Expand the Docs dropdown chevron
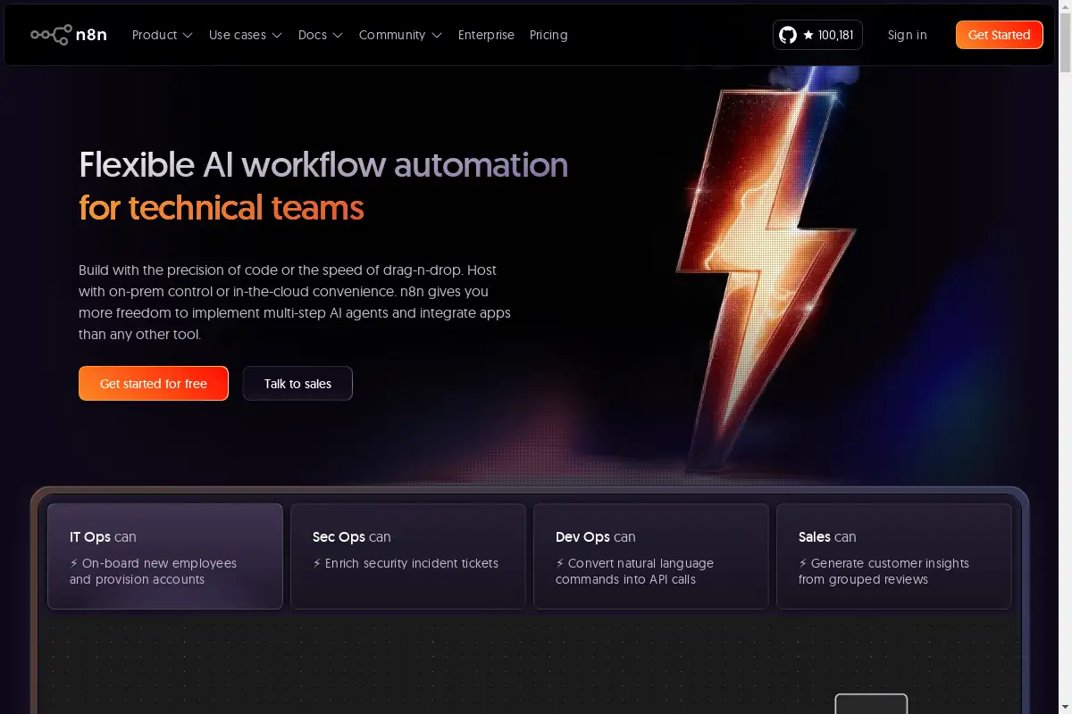This screenshot has width=1072, height=714. click(x=338, y=36)
